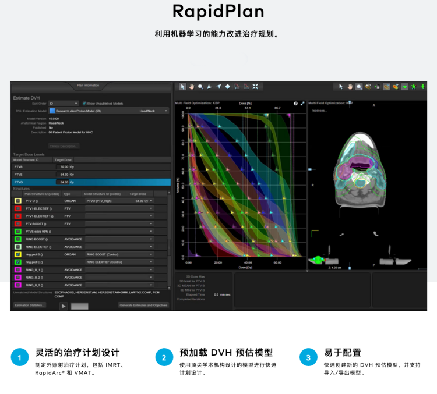Open the DVH help question mark icon
This screenshot has height=394, width=437.
coord(295,104)
